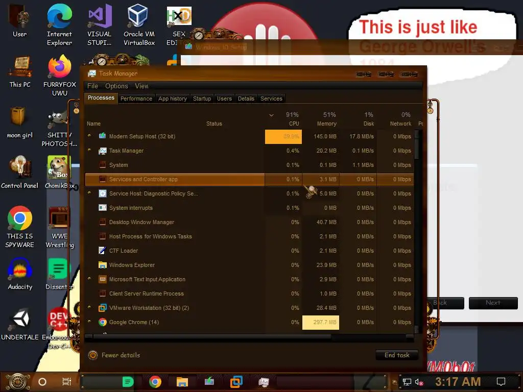Switch to Windows Setup taskbar icon

tap(209, 381)
